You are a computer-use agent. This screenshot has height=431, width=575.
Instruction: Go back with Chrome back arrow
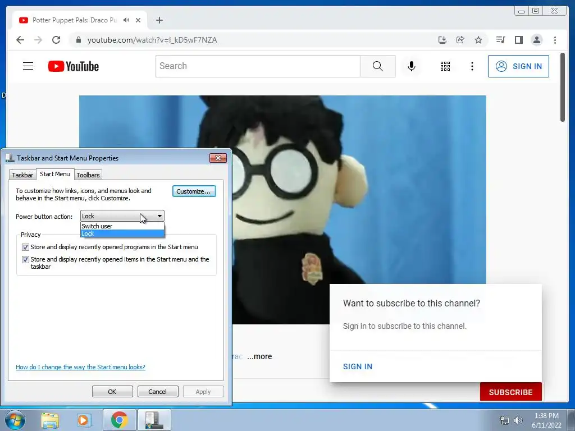20,40
